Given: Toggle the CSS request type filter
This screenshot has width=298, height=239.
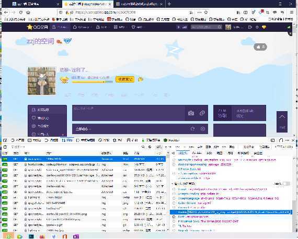Looking at the screenshot, I should [x=177, y=147].
